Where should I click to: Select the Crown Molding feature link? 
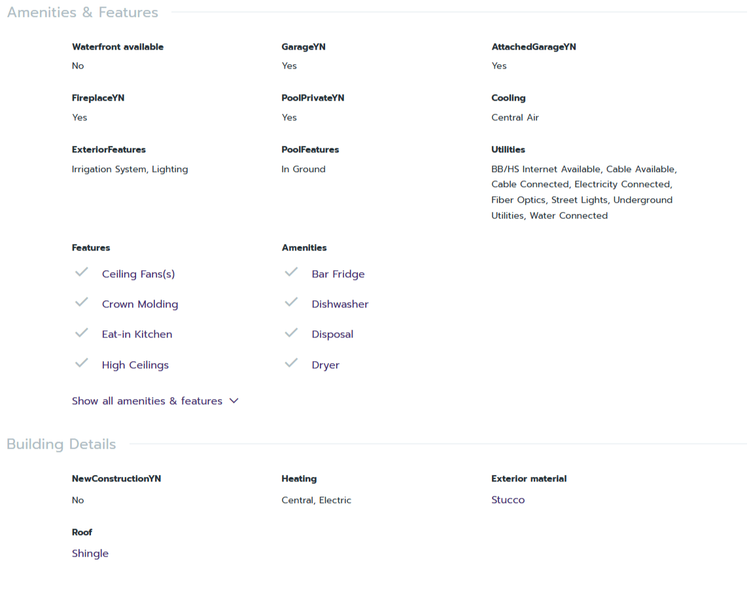point(140,304)
